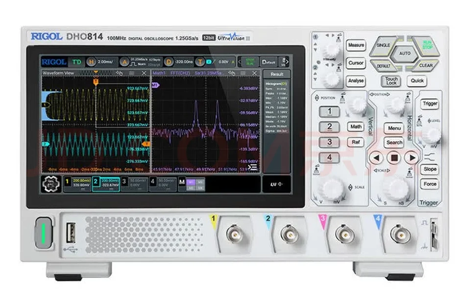Toggle on-screen channel 1 label at screen bottom
This screenshot has height=301, width=463.
point(77,184)
